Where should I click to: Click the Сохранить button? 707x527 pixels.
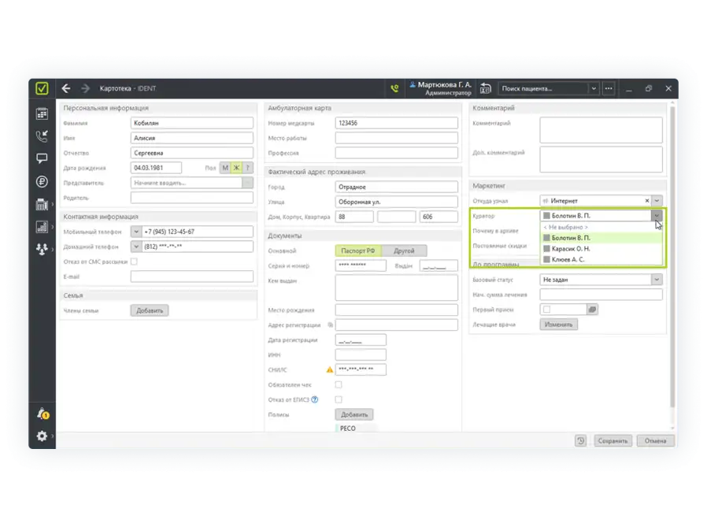(x=612, y=441)
